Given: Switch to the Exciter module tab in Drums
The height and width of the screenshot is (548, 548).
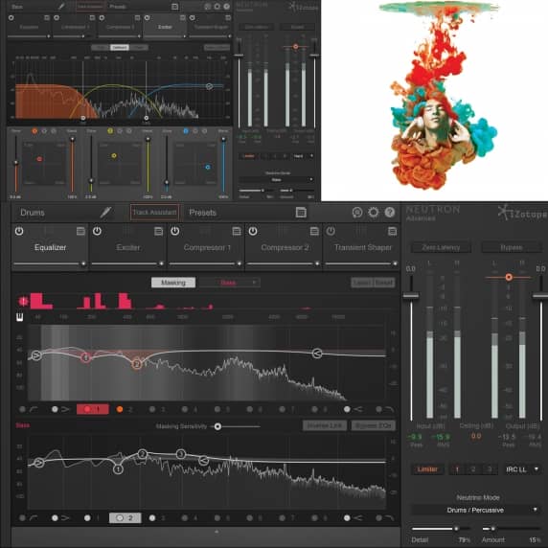Looking at the screenshot, I should (x=128, y=247).
